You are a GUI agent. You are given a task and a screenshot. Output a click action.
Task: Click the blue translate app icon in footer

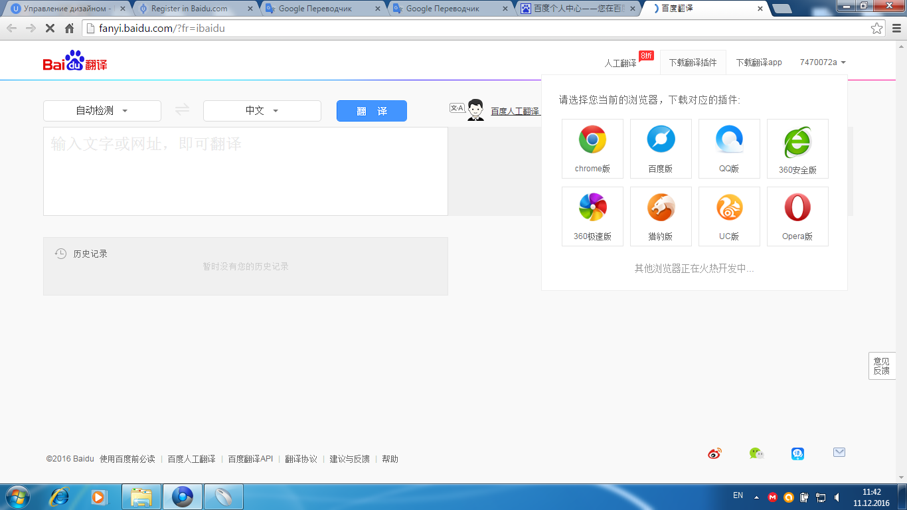click(798, 454)
